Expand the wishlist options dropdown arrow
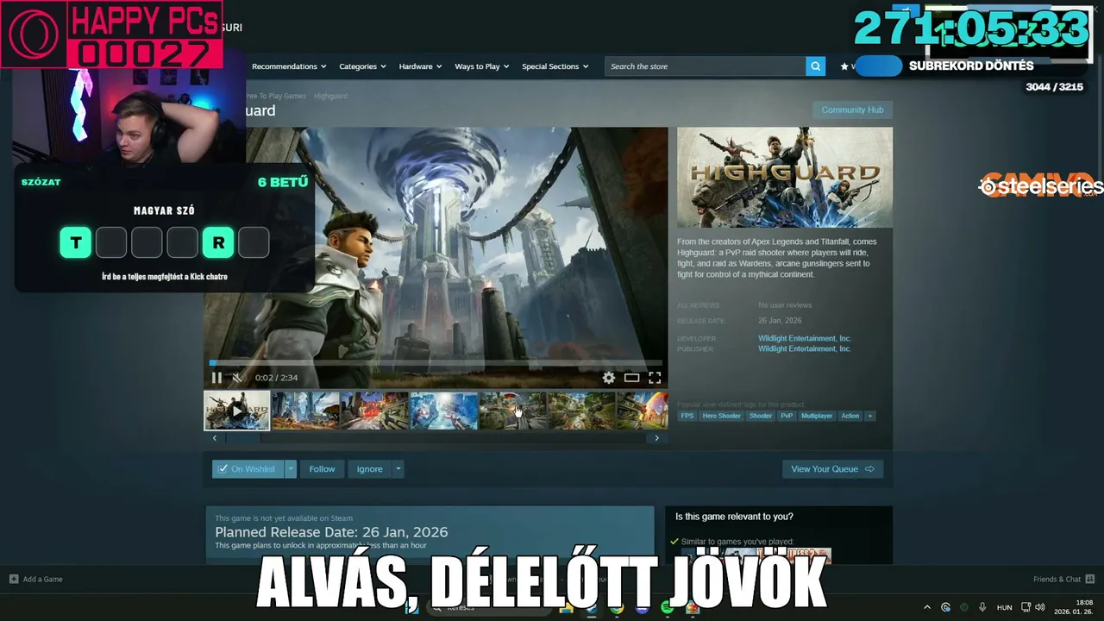Image resolution: width=1104 pixels, height=621 pixels. click(x=291, y=469)
